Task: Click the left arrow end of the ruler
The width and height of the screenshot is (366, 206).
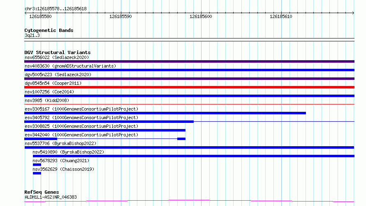Action: point(25,13)
